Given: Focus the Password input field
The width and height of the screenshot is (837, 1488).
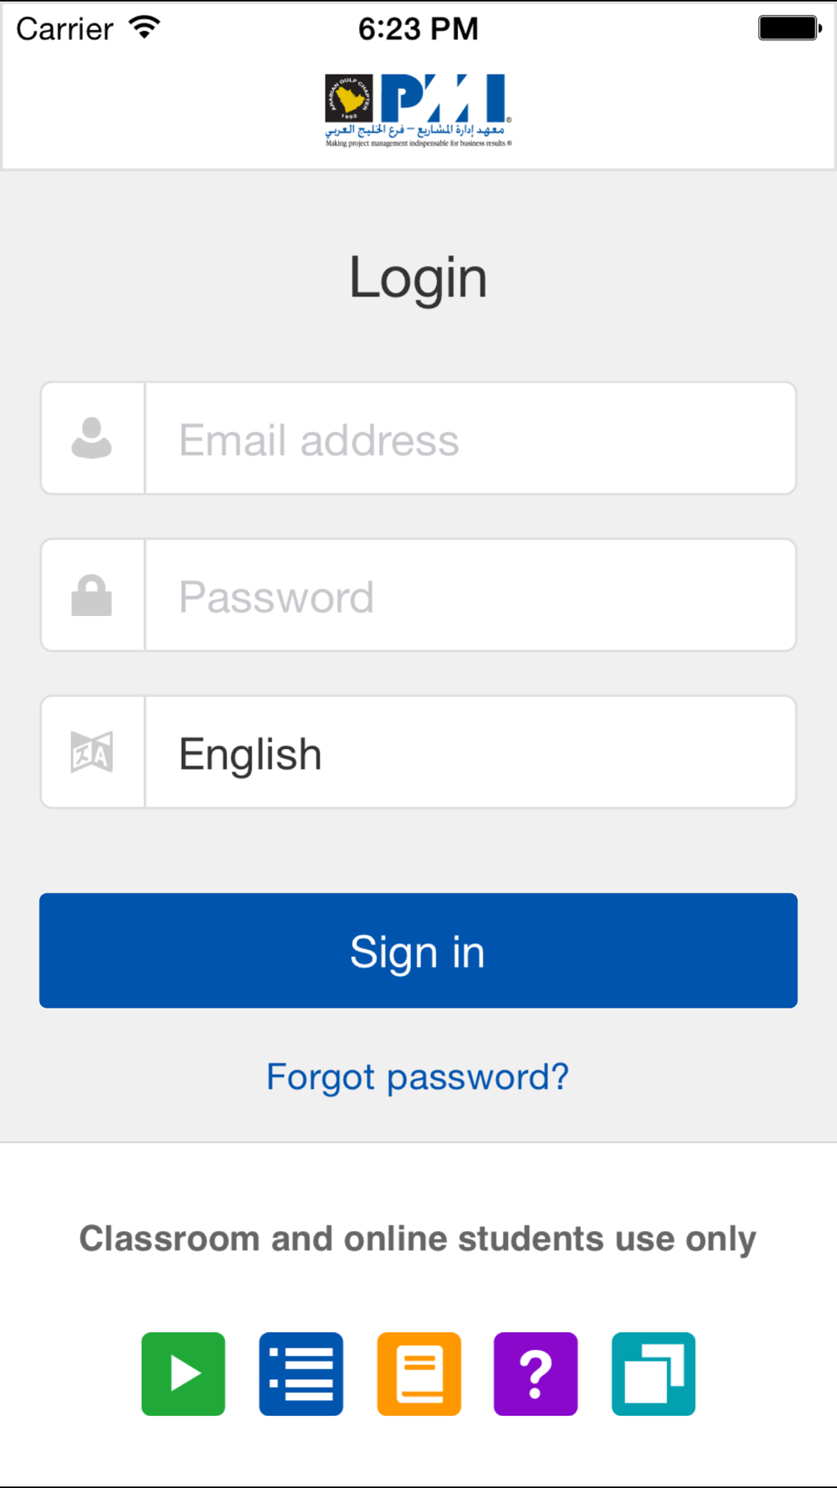Looking at the screenshot, I should point(470,595).
